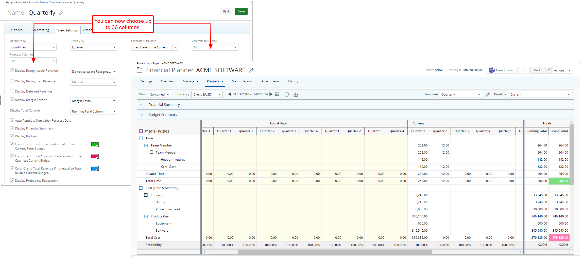Open the Status Reports tab

[242, 81]
